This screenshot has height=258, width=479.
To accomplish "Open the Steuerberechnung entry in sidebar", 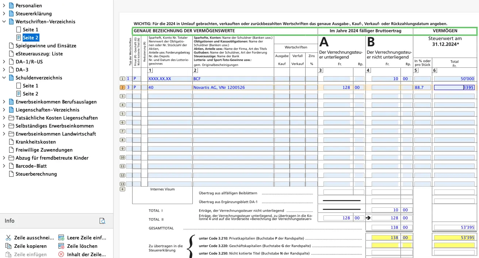I will [x=36, y=174].
